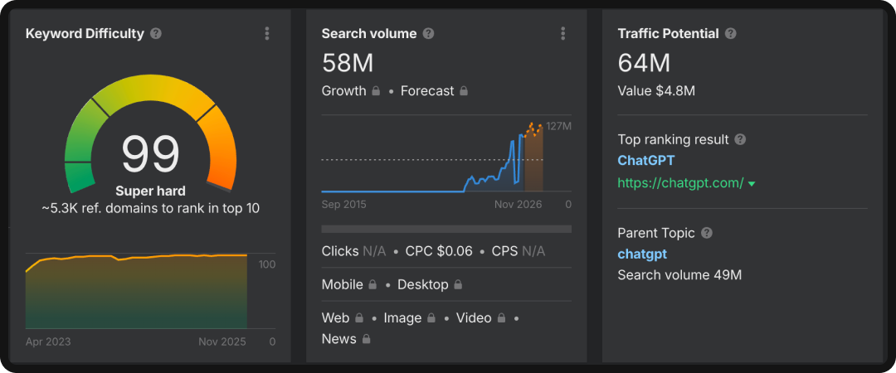
Task: Click the 64M traffic potential value
Action: (x=644, y=62)
